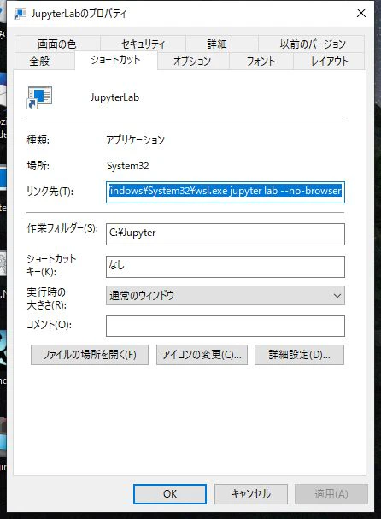
Task: Open the 画面の色 tab
Action: point(57,44)
